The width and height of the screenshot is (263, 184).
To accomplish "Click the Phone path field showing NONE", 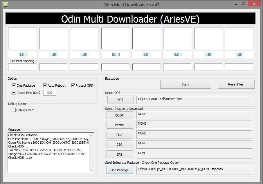I will click(x=194, y=125).
